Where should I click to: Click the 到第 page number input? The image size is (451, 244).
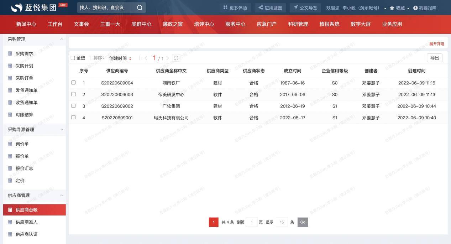point(252,222)
